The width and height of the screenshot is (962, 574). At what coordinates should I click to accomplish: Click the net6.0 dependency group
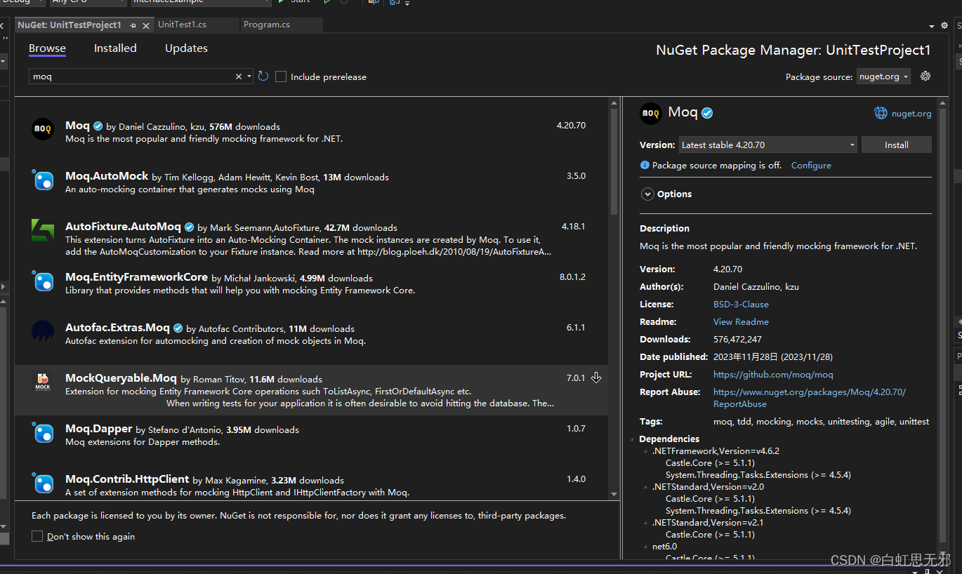pyautogui.click(x=664, y=546)
